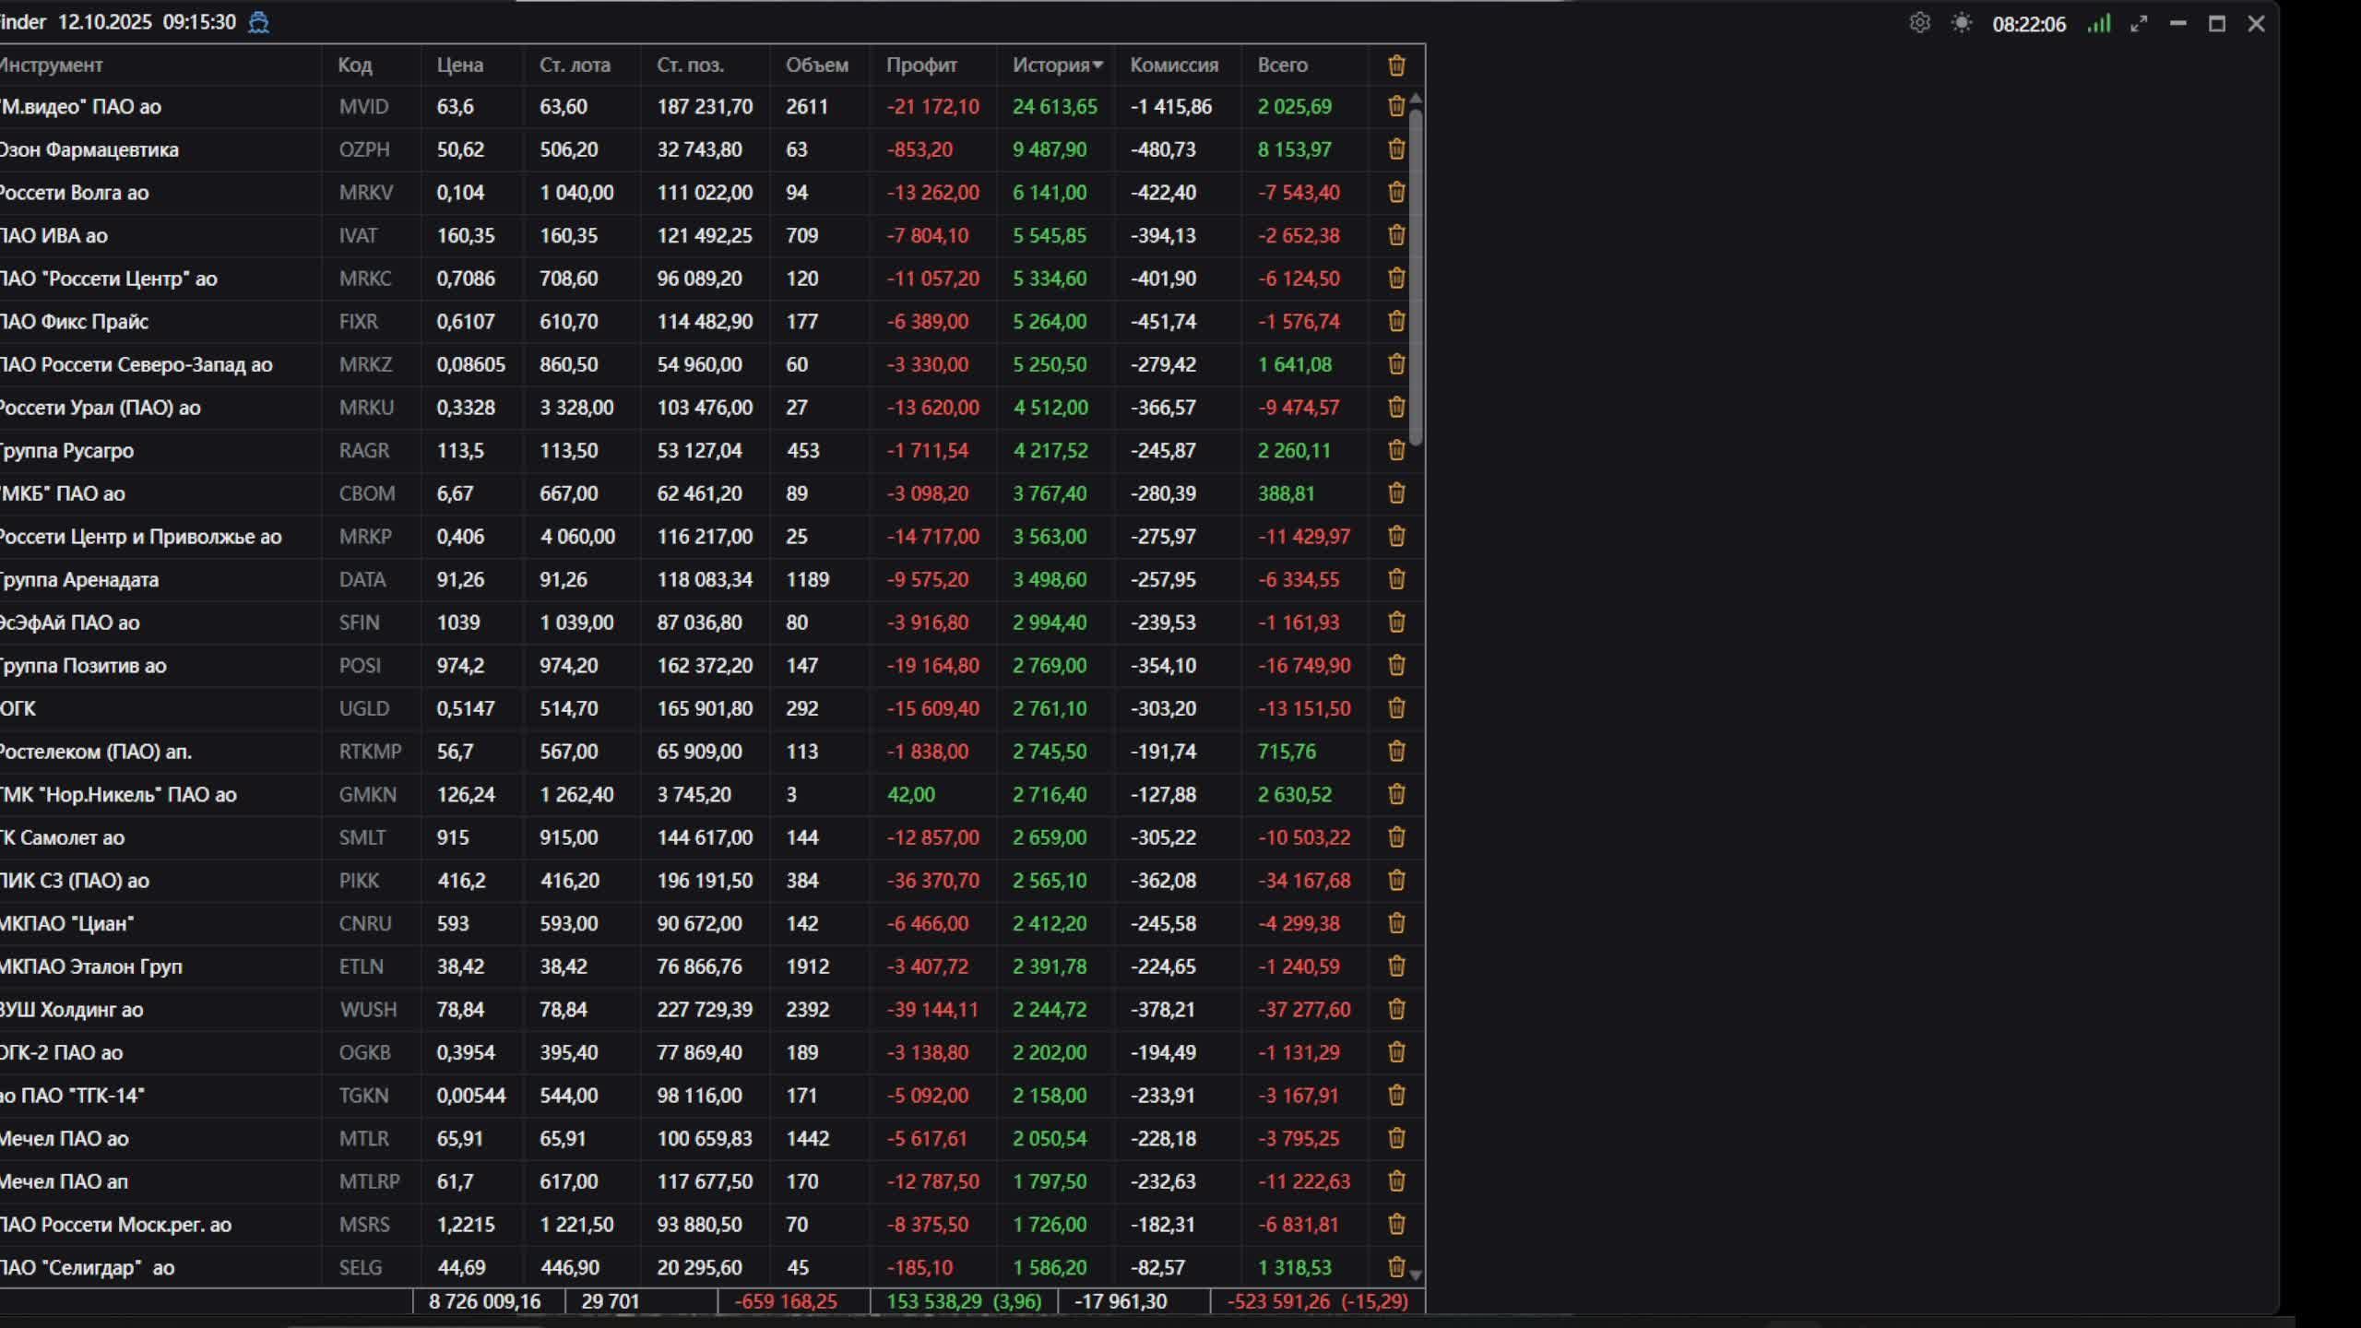
Task: Open settings via the gear icon
Action: coord(1919,23)
